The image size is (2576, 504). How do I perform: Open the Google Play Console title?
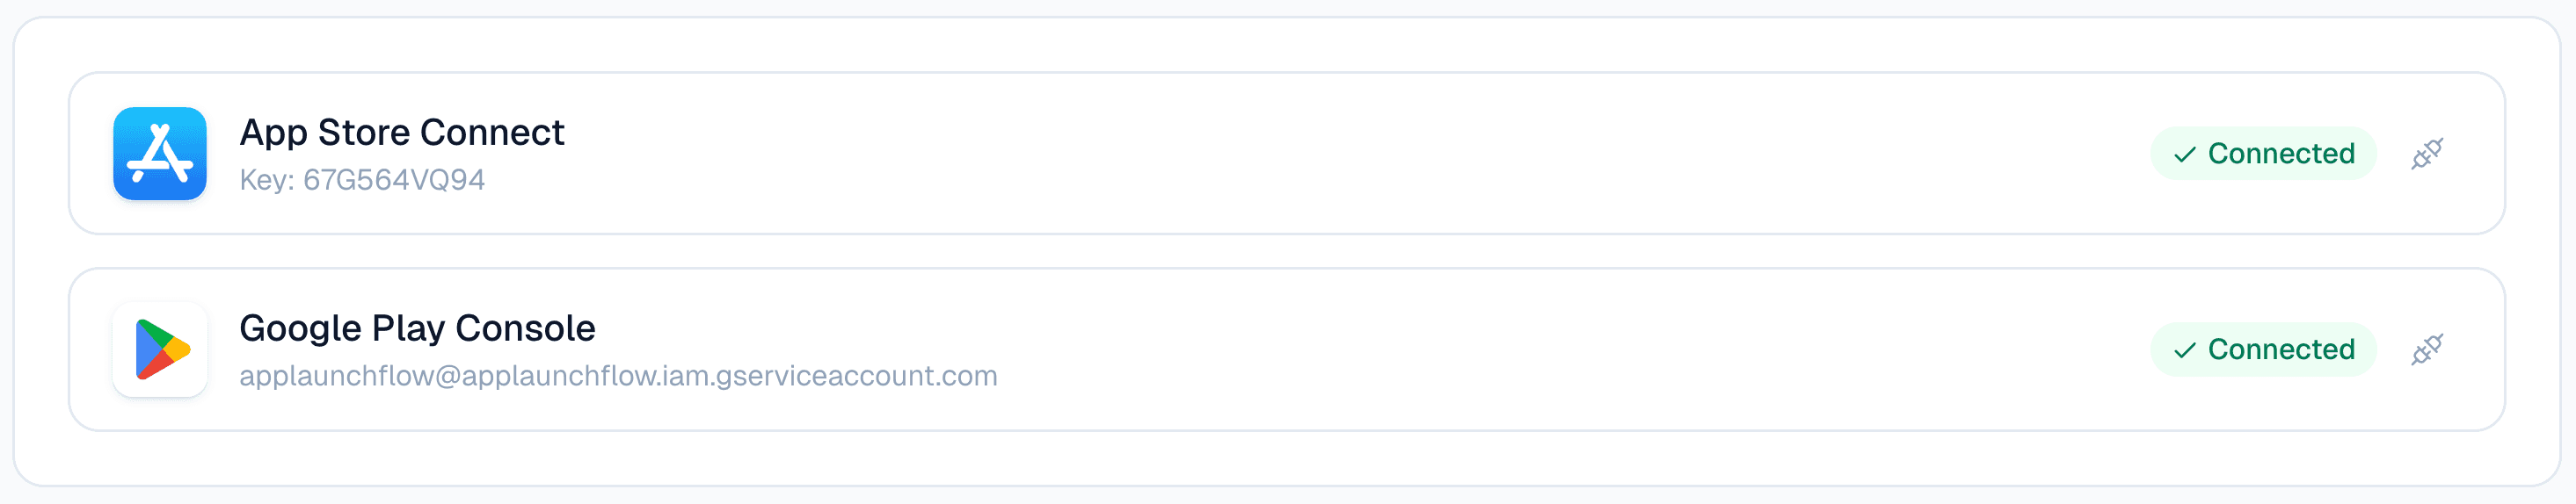click(417, 328)
